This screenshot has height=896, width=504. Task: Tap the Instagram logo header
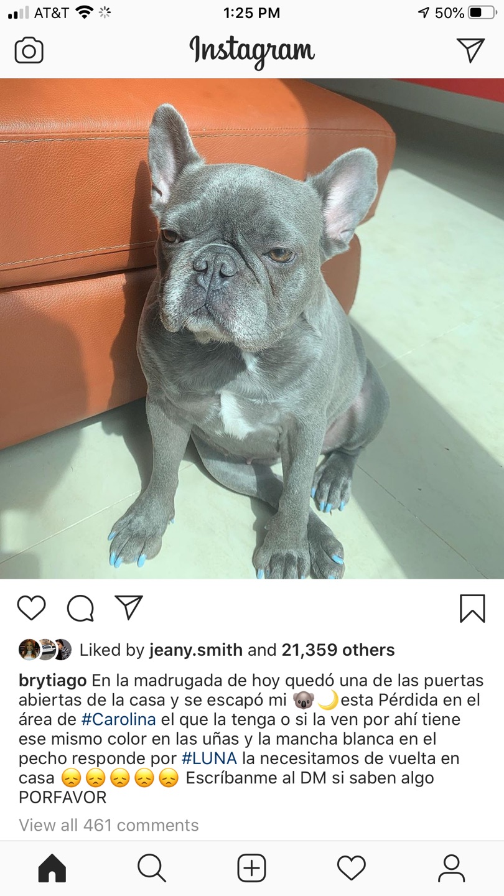pyautogui.click(x=252, y=51)
